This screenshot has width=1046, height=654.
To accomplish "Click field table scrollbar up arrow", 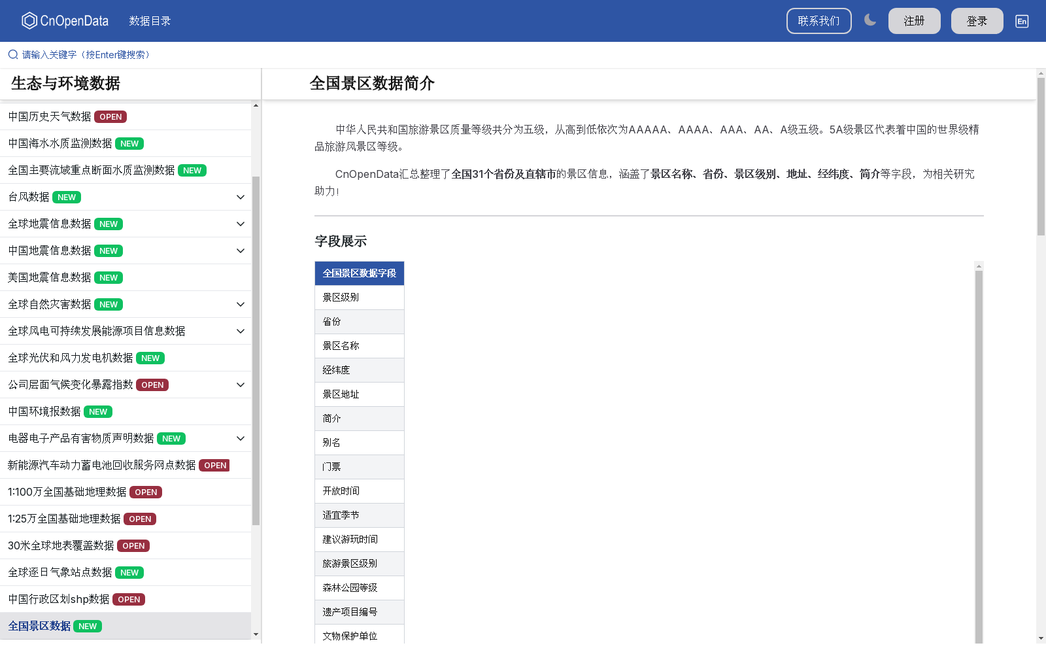I will coord(979,266).
